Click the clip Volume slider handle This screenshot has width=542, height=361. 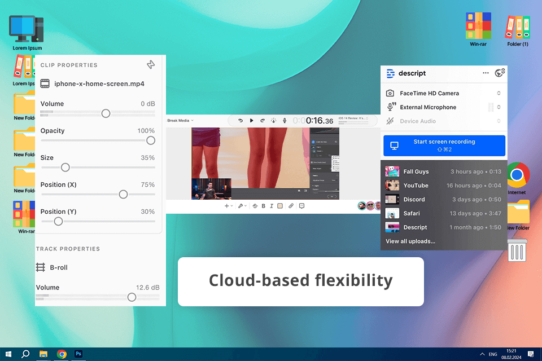click(x=106, y=113)
